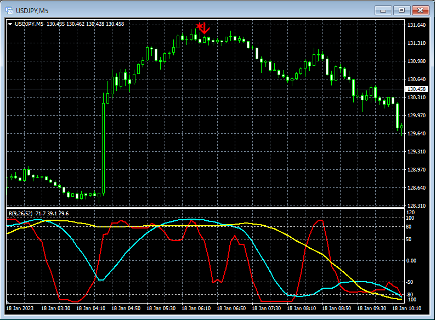This screenshot has height=320, width=436.
Task: Click the OHLC values in chart header
Action: click(x=86, y=24)
